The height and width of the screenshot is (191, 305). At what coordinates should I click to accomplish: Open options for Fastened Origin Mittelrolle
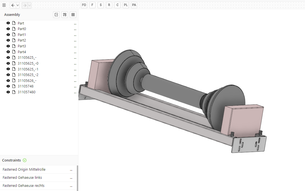click(x=71, y=170)
